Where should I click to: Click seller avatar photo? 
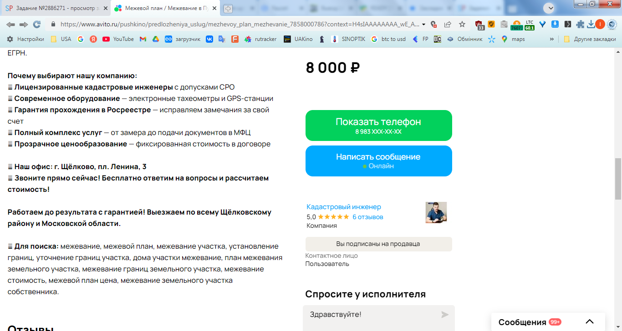(x=436, y=212)
